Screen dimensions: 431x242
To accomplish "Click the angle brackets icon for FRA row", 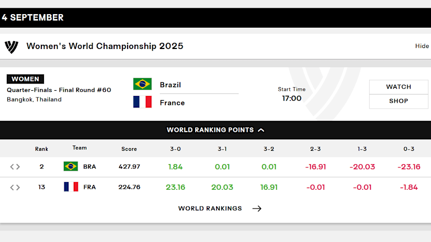I will click(x=15, y=187).
